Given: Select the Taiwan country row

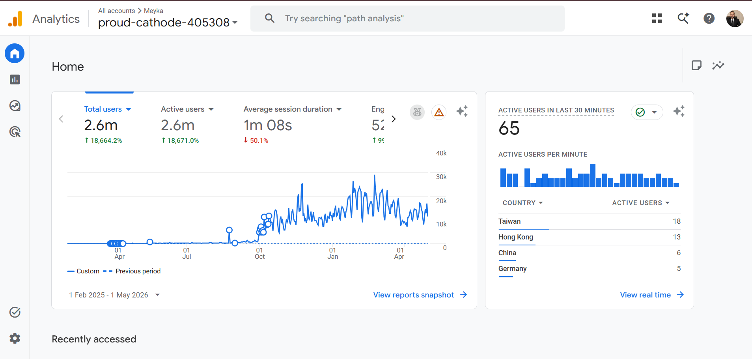Looking at the screenshot, I should [x=590, y=221].
